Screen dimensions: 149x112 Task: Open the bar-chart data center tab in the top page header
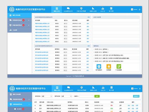[x=93, y=9]
